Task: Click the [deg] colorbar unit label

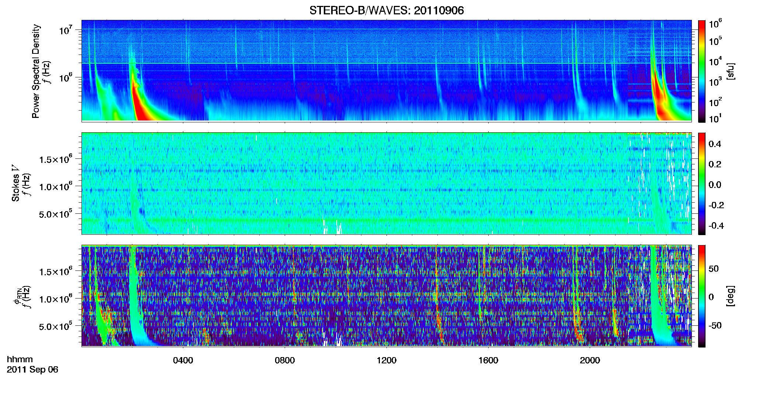Action: pyautogui.click(x=730, y=296)
